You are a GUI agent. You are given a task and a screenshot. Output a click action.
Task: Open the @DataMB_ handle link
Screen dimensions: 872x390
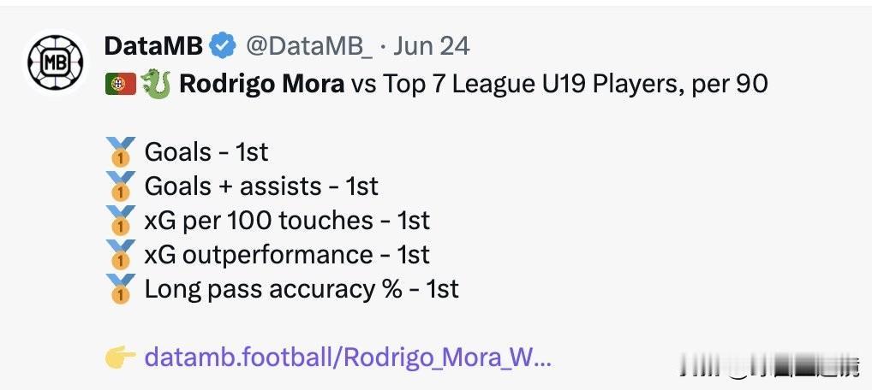tap(309, 47)
